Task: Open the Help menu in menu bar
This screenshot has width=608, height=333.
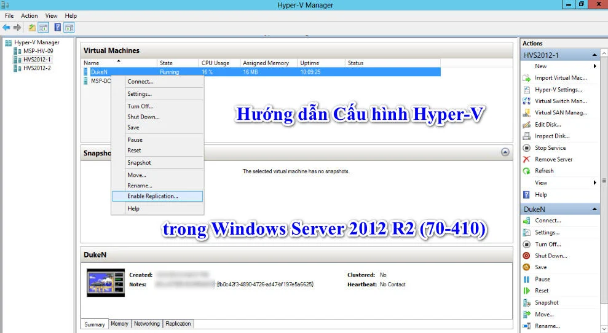Action: 71,15
